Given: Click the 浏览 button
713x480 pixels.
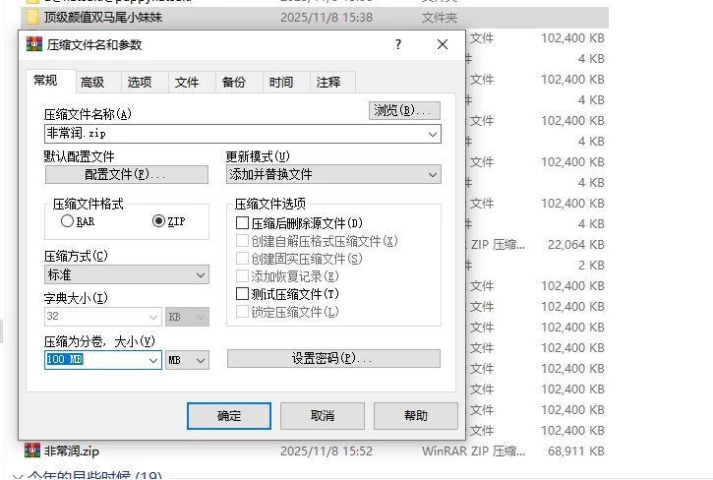Looking at the screenshot, I should point(404,110).
